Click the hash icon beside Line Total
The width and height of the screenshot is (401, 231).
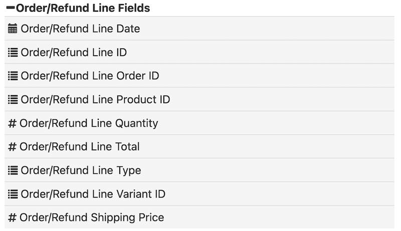(x=13, y=147)
